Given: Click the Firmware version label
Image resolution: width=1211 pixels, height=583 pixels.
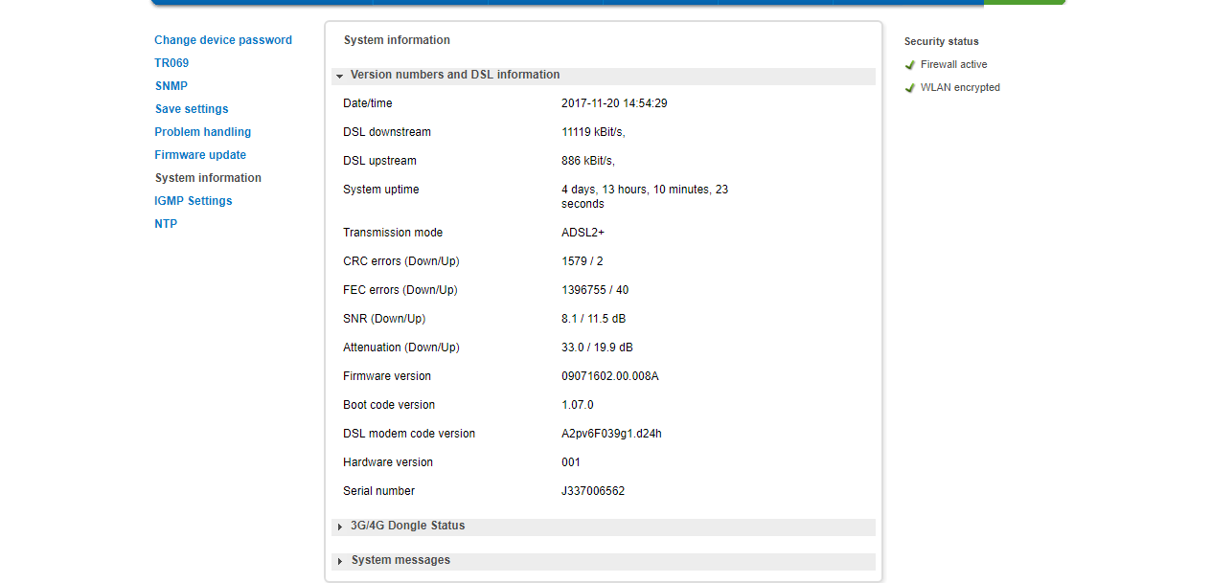Looking at the screenshot, I should point(387,376).
